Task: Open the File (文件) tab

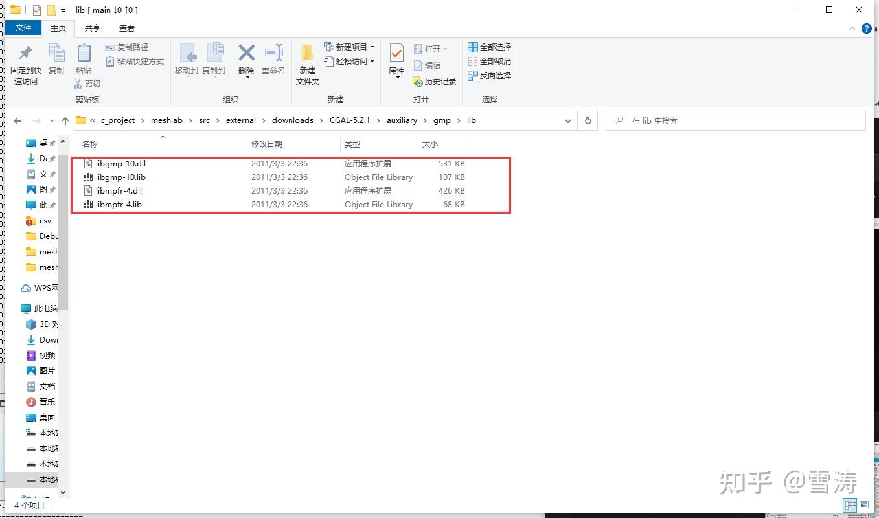Action: 23,28
